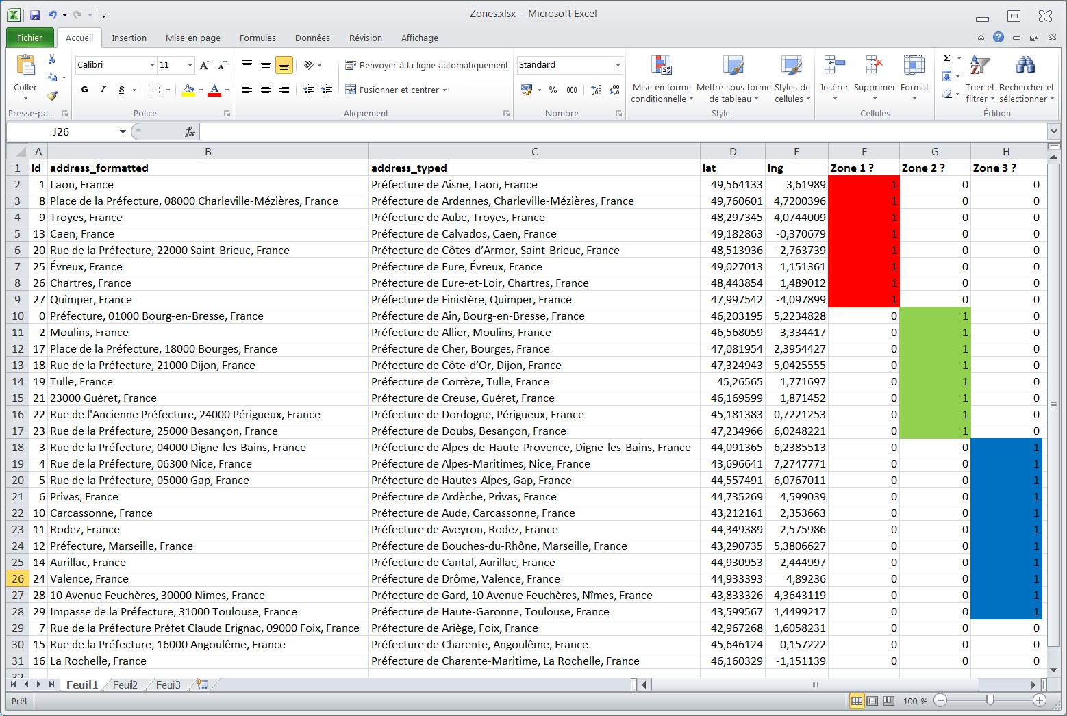Screen dimensions: 1067x716
Task: Switch to sheet tab Feuil3
Action: (x=168, y=685)
